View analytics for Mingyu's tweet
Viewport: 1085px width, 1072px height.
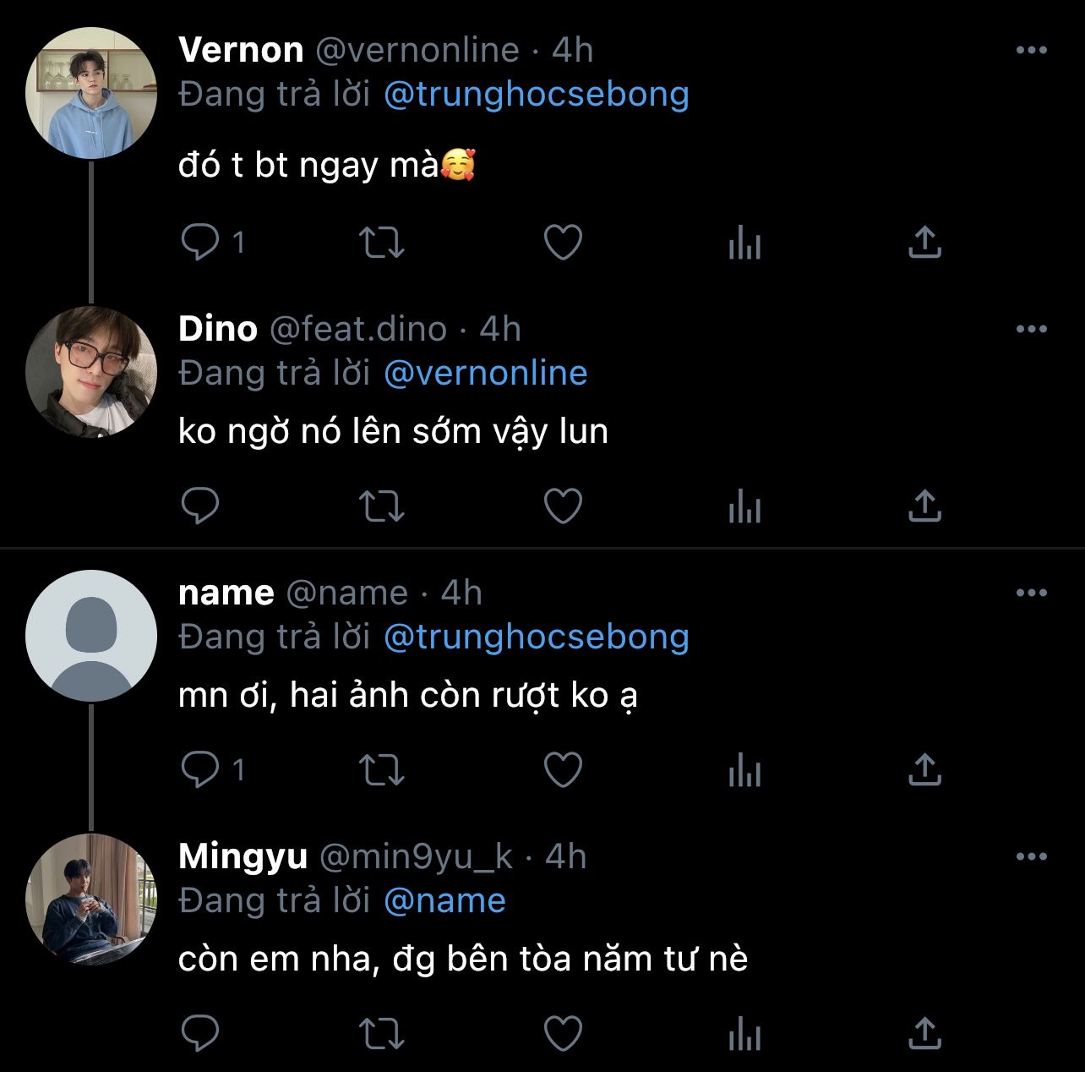click(744, 1034)
